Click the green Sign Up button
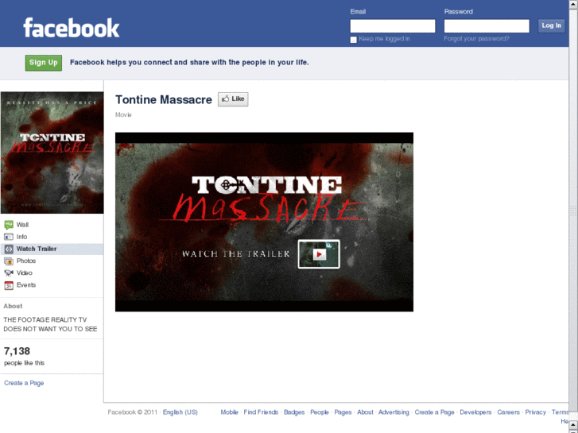 coord(44,63)
